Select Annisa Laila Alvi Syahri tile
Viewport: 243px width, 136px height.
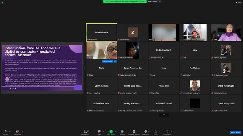(133, 86)
